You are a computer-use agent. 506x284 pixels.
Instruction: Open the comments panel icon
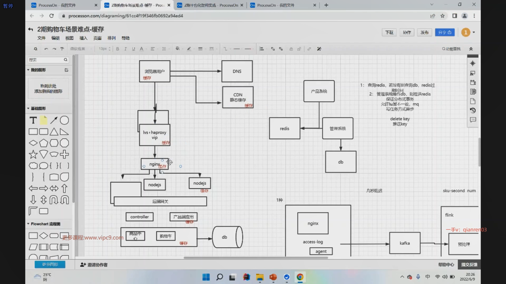click(x=473, y=120)
